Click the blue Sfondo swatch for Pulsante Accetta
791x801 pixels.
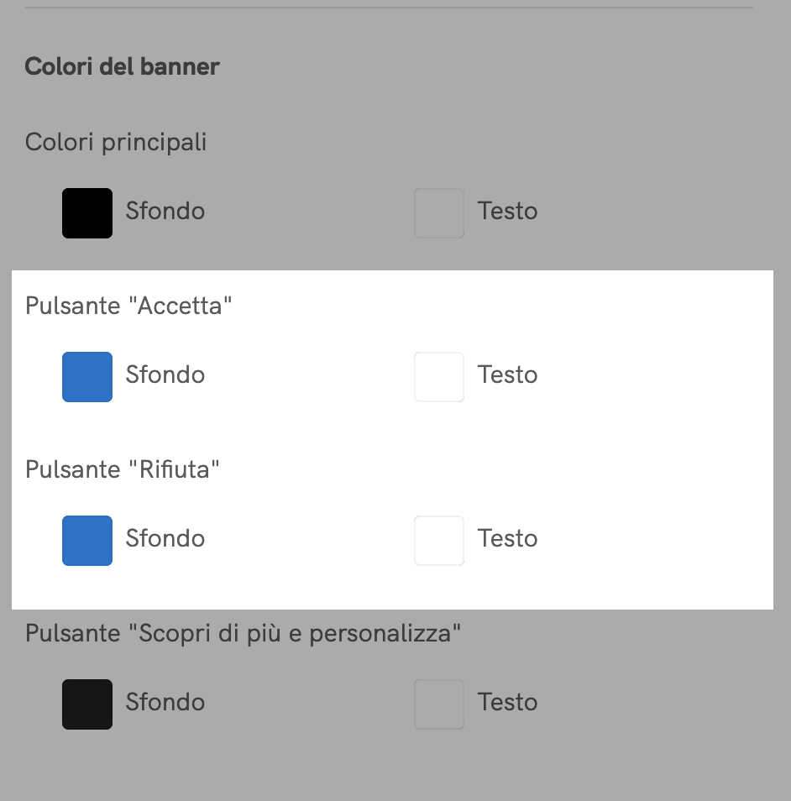coord(87,376)
